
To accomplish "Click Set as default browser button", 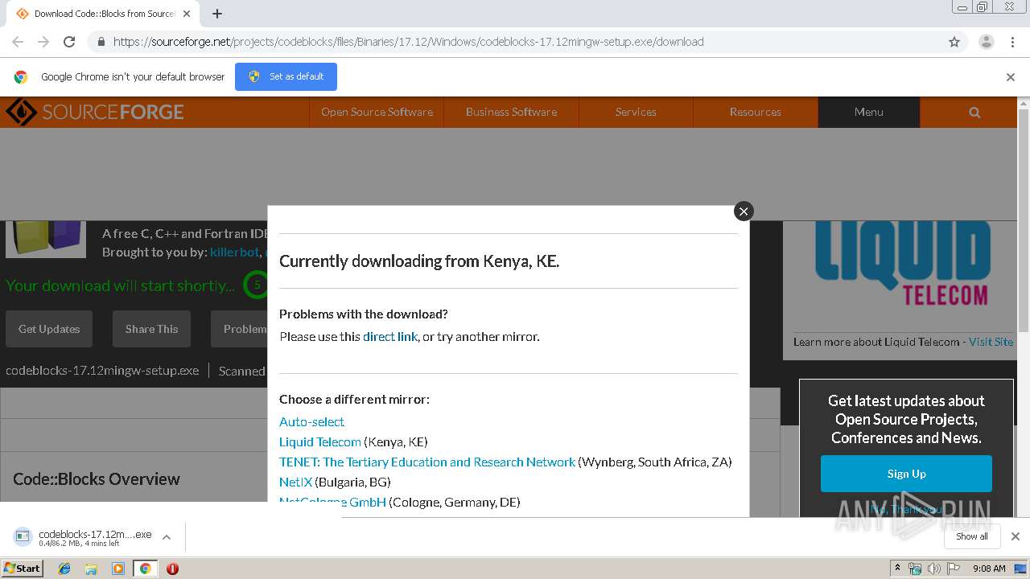I will (x=286, y=76).
